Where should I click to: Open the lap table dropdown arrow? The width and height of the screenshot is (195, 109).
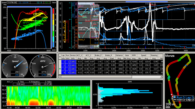click(60, 57)
